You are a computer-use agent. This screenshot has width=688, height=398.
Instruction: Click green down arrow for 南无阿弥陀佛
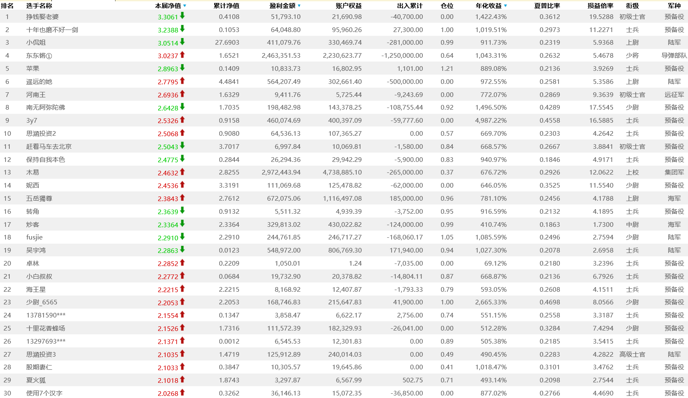pyautogui.click(x=183, y=107)
